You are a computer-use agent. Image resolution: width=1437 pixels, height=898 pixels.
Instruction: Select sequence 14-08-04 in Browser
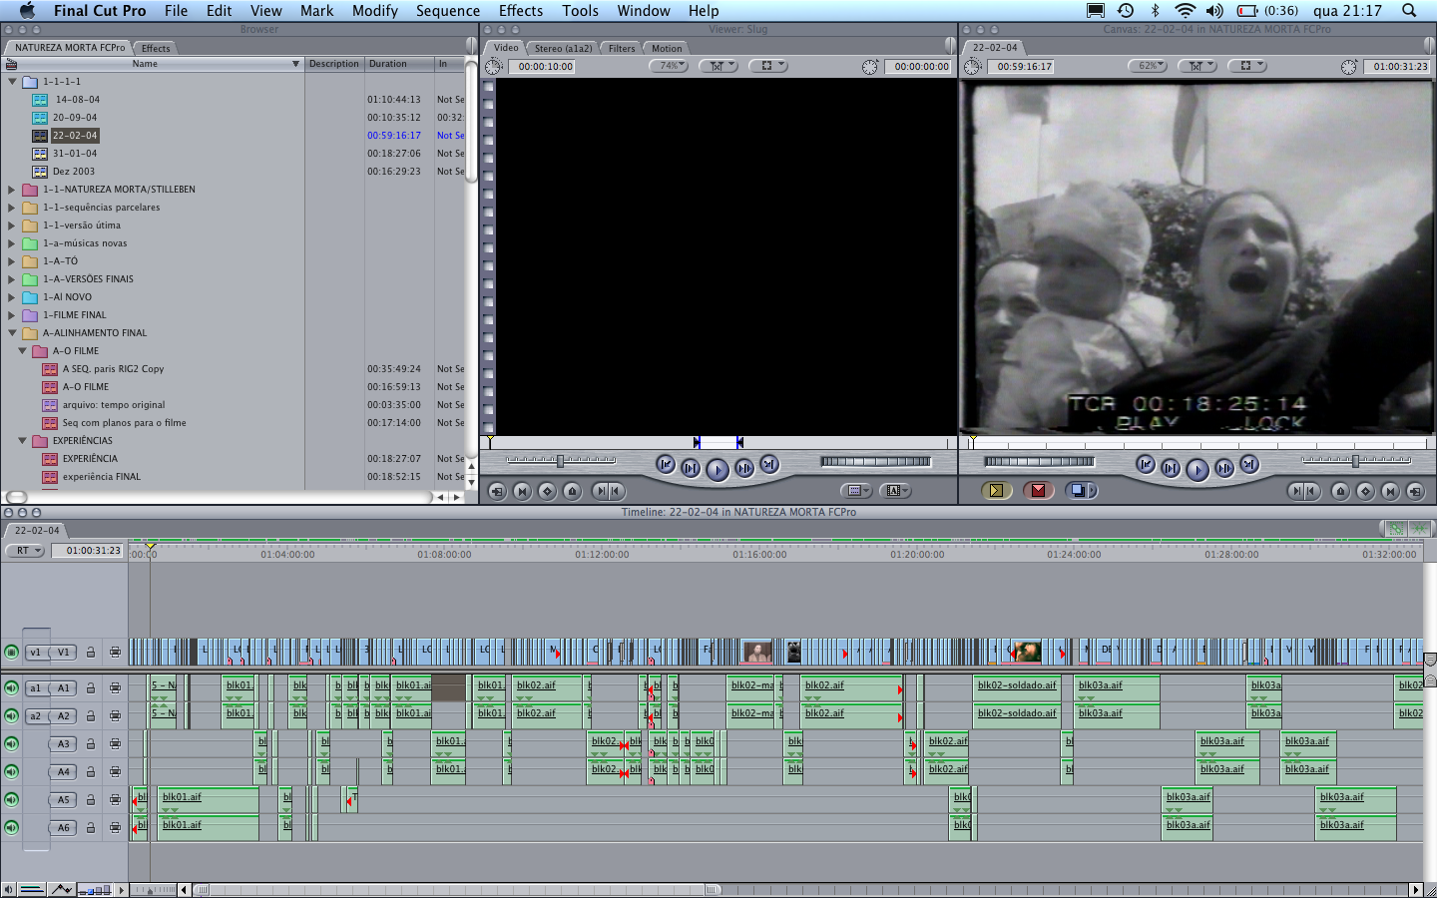click(77, 100)
